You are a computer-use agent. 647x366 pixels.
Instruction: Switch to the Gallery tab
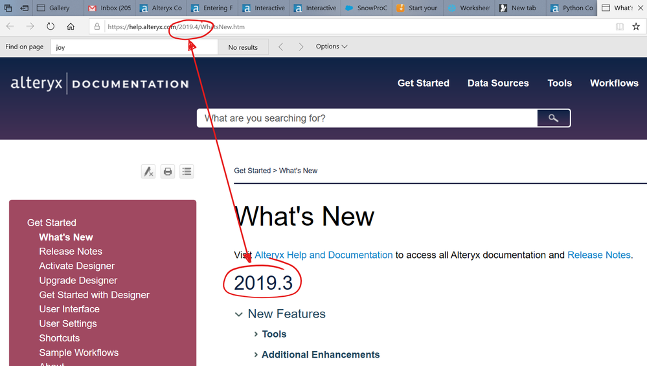57,8
